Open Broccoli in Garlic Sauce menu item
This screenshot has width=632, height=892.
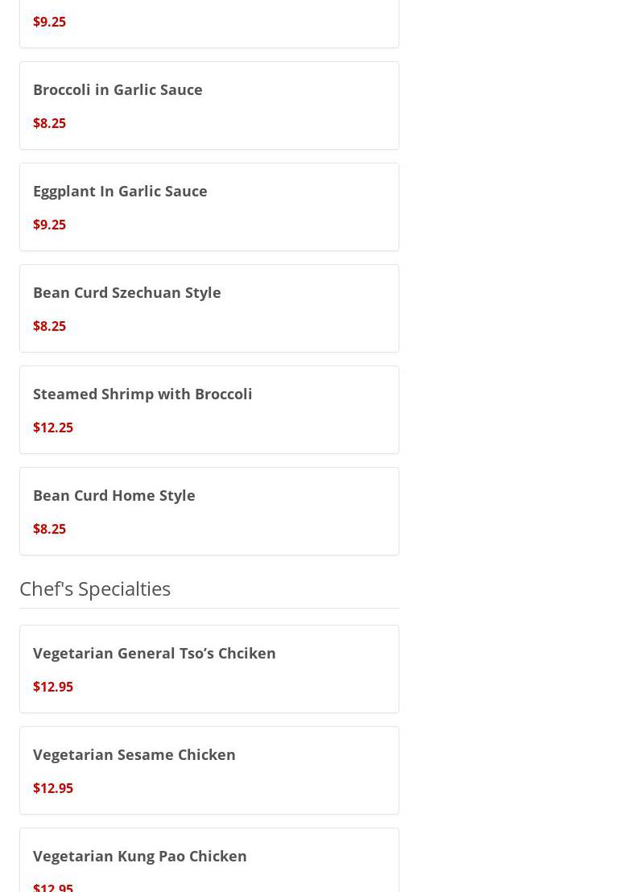[118, 89]
